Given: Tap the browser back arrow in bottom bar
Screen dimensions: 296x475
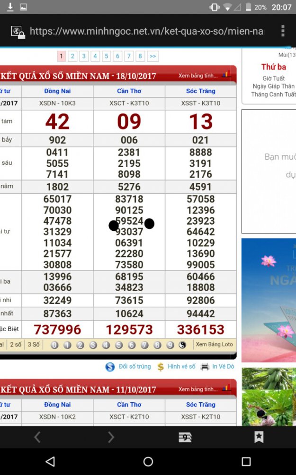Looking at the screenshot, I should tap(37, 437).
